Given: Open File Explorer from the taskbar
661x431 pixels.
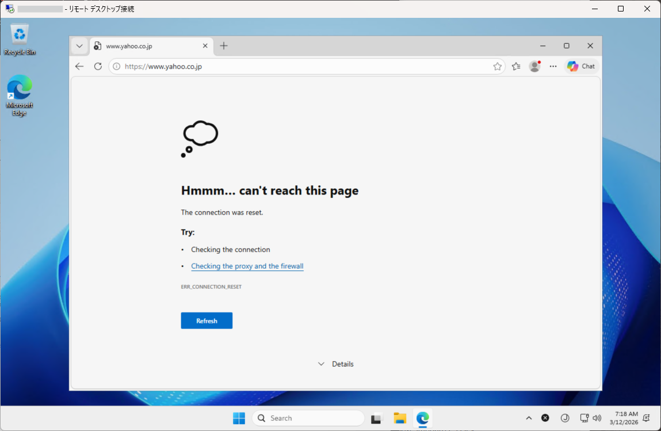Looking at the screenshot, I should point(400,418).
